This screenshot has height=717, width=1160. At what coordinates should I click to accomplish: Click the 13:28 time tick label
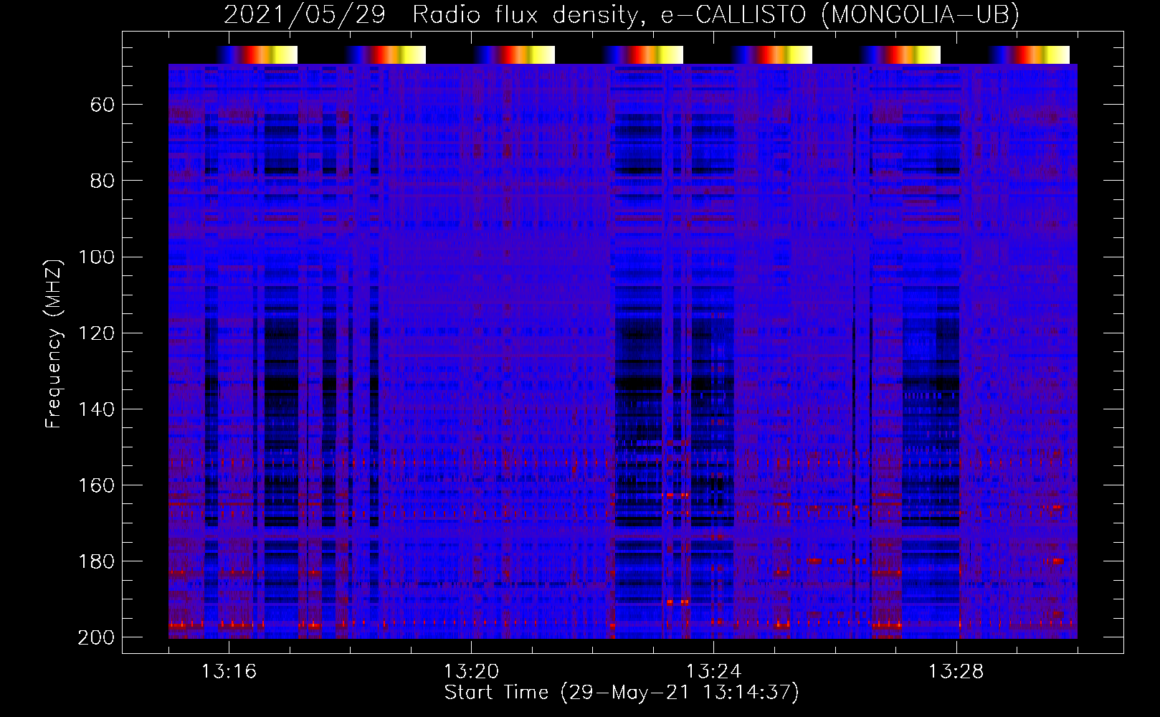(x=956, y=671)
